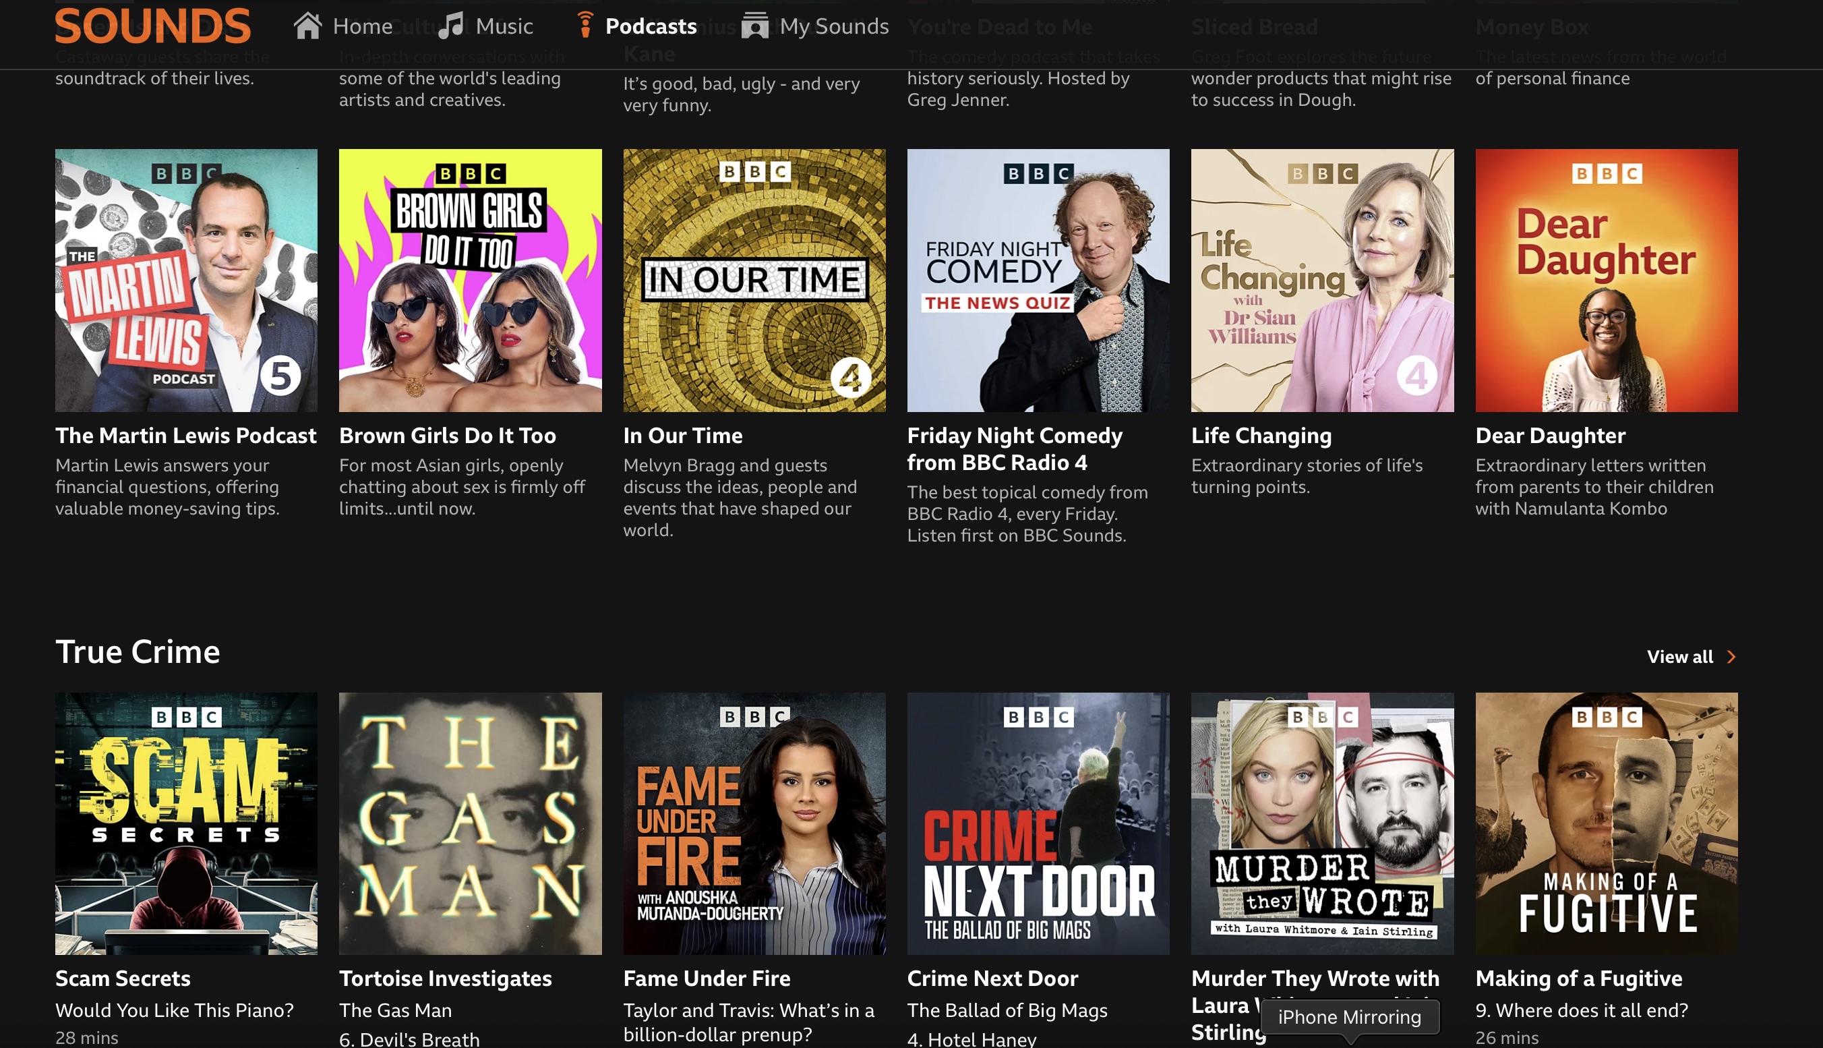Open The Gas Man thumbnail image
Image resolution: width=1823 pixels, height=1048 pixels.
(x=470, y=823)
